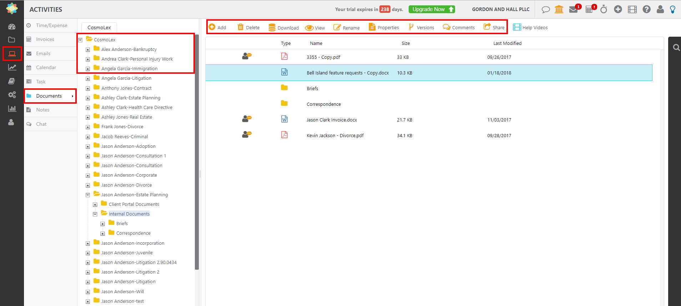Image resolution: width=681 pixels, height=306 pixels.
Task: Select Ashley Jones-Real Estate folder
Action: coord(126,117)
